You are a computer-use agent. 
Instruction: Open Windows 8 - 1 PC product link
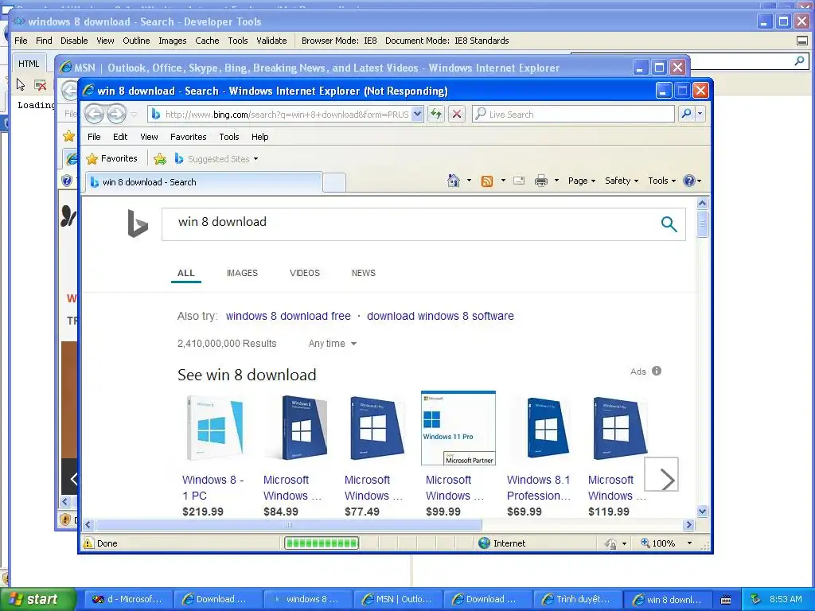(x=213, y=488)
